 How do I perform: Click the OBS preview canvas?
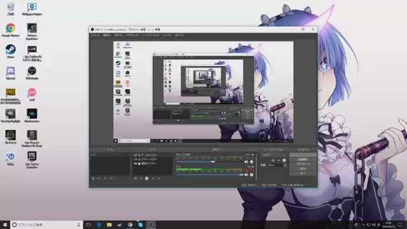[x=203, y=92]
